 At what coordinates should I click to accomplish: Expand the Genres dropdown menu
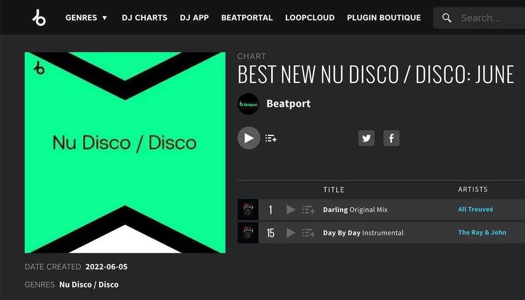[x=86, y=18]
